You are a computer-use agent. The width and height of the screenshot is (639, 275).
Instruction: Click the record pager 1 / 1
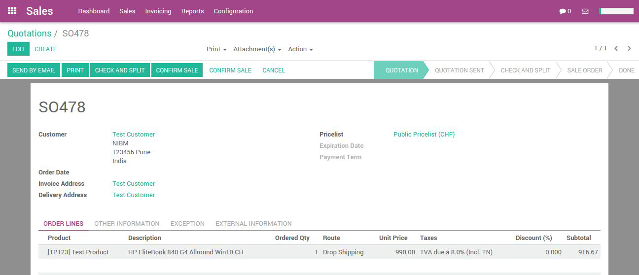pos(600,48)
